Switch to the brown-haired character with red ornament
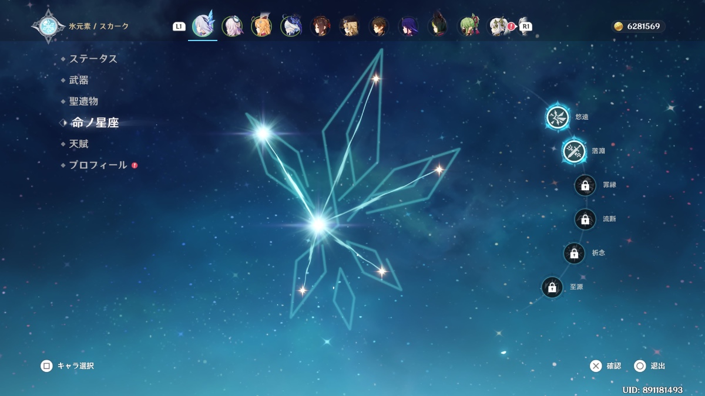The image size is (705, 396). 320,26
